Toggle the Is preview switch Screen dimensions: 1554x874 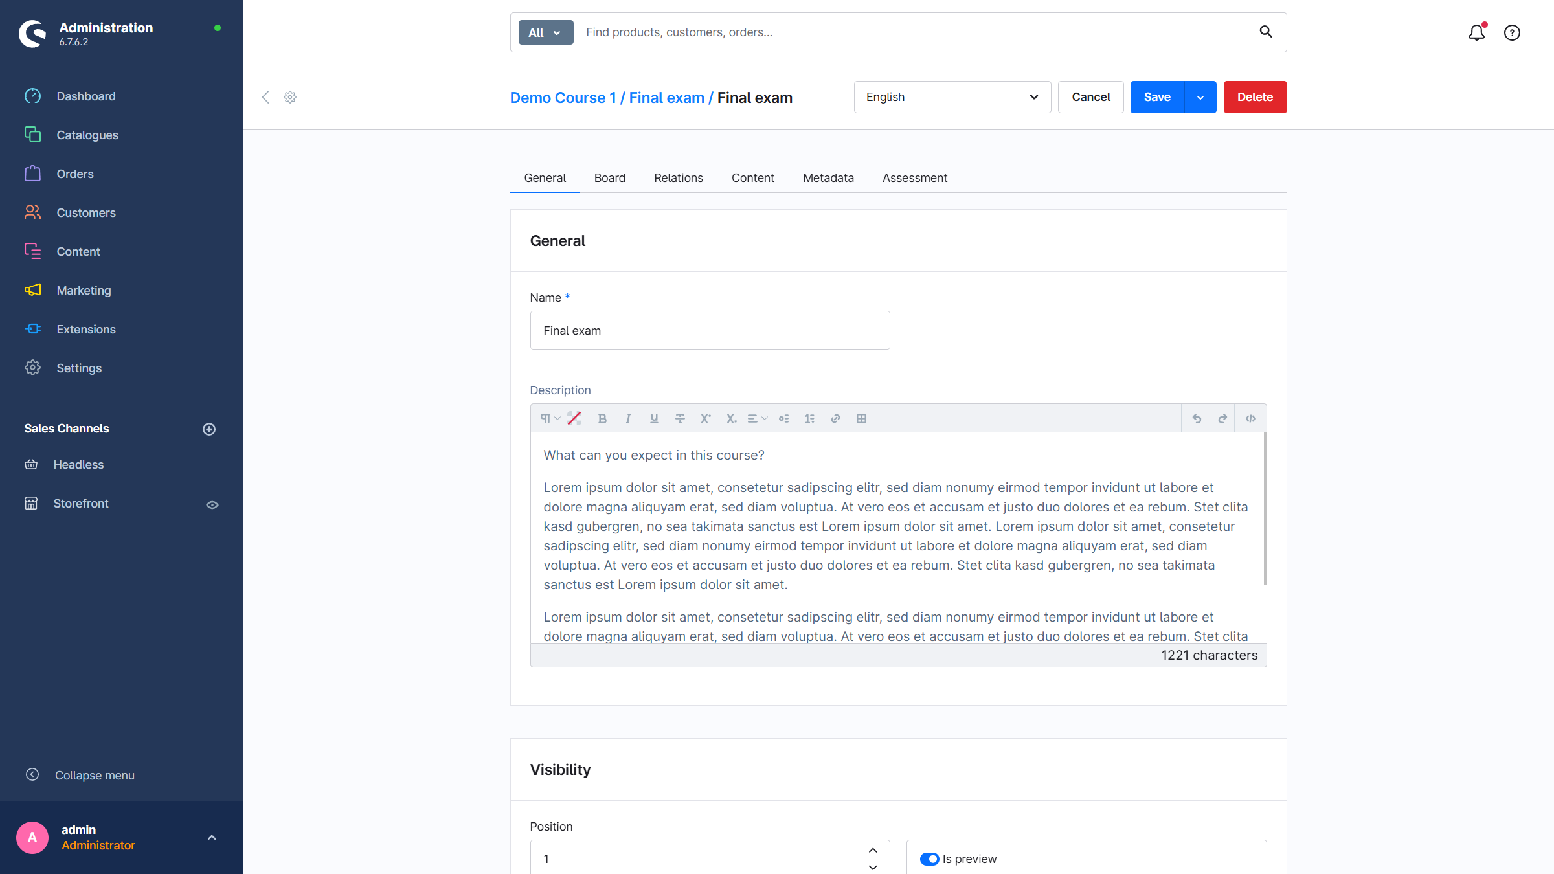click(929, 859)
